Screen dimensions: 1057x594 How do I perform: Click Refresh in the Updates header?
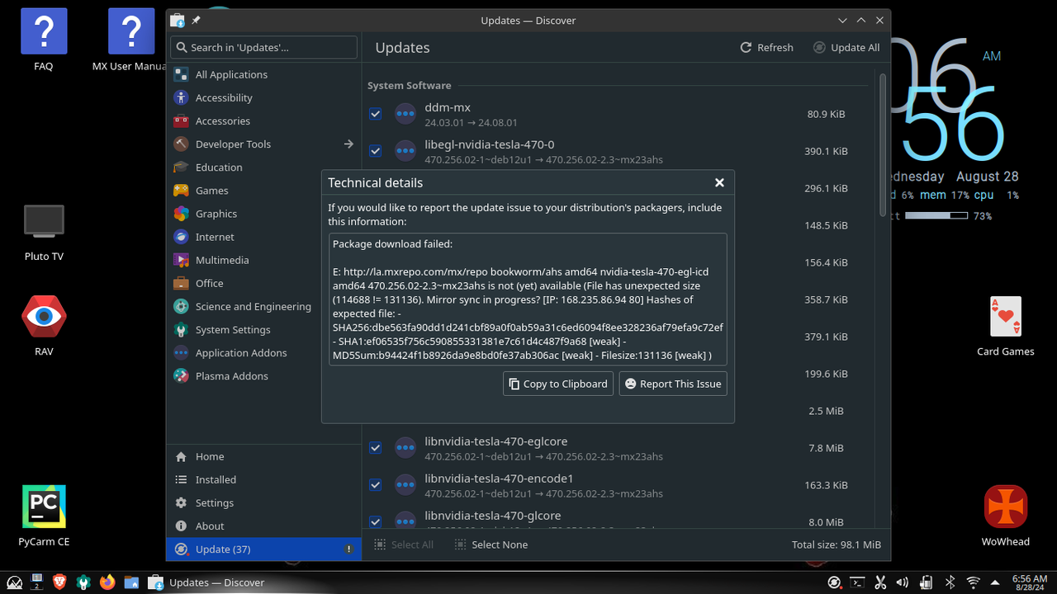point(766,47)
